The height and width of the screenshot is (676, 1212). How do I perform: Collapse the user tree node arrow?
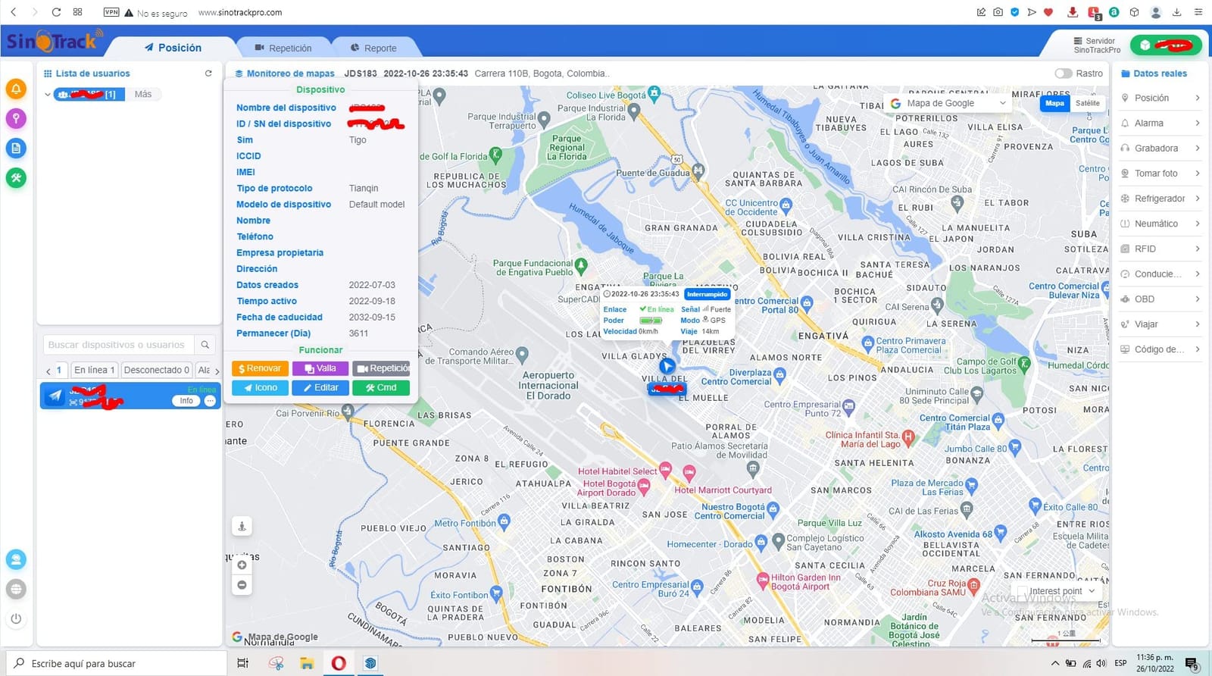47,95
